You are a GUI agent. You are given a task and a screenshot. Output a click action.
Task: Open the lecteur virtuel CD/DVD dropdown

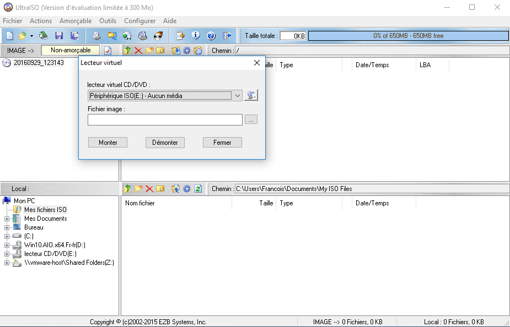(238, 96)
